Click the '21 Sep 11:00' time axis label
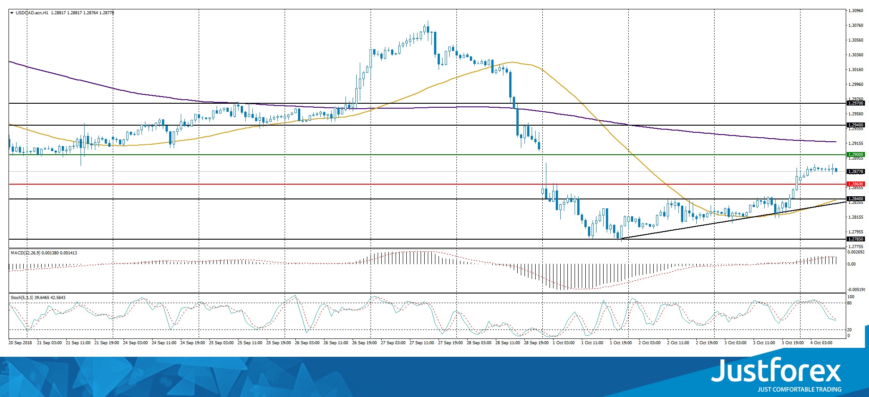The height and width of the screenshot is (397, 869). pyautogui.click(x=78, y=343)
